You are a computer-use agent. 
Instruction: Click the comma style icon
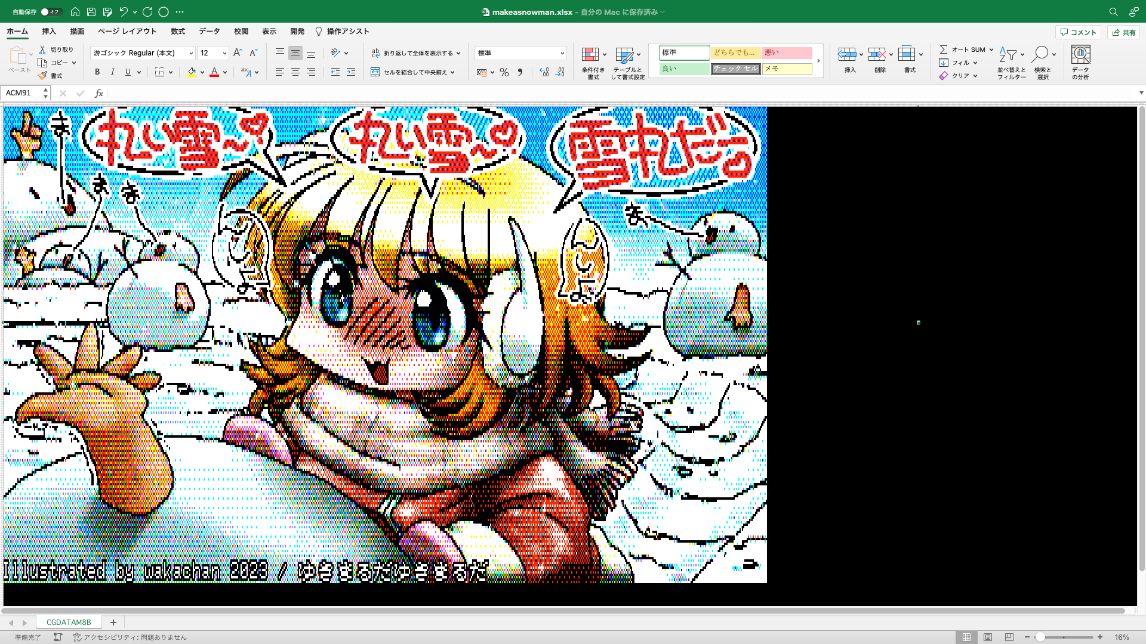point(520,72)
